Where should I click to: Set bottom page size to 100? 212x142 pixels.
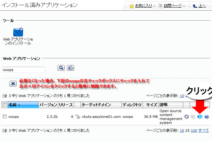click(194, 131)
